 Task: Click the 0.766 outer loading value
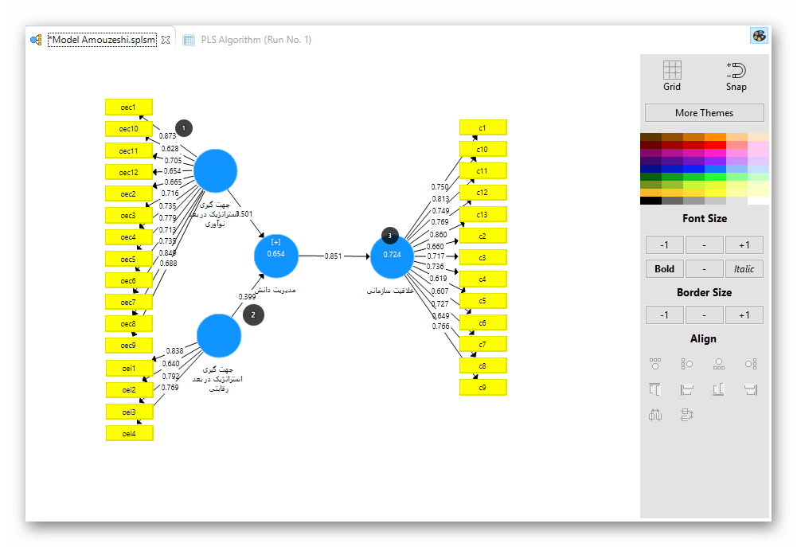click(x=440, y=326)
